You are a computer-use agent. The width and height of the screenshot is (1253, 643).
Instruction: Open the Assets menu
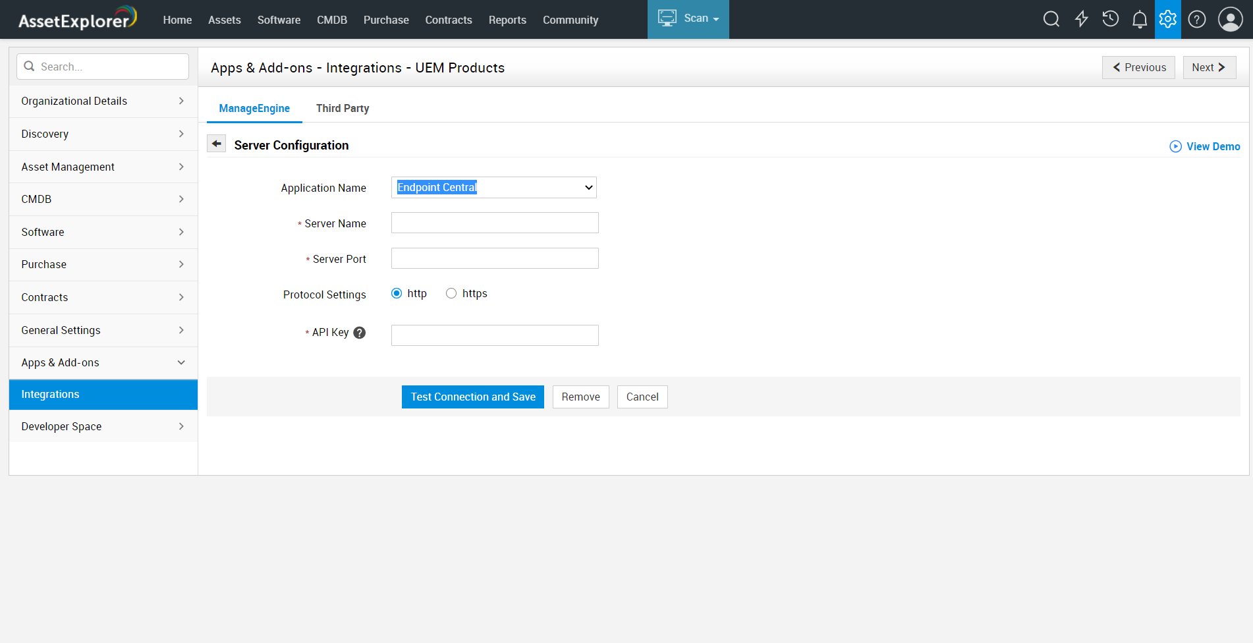tap(225, 20)
